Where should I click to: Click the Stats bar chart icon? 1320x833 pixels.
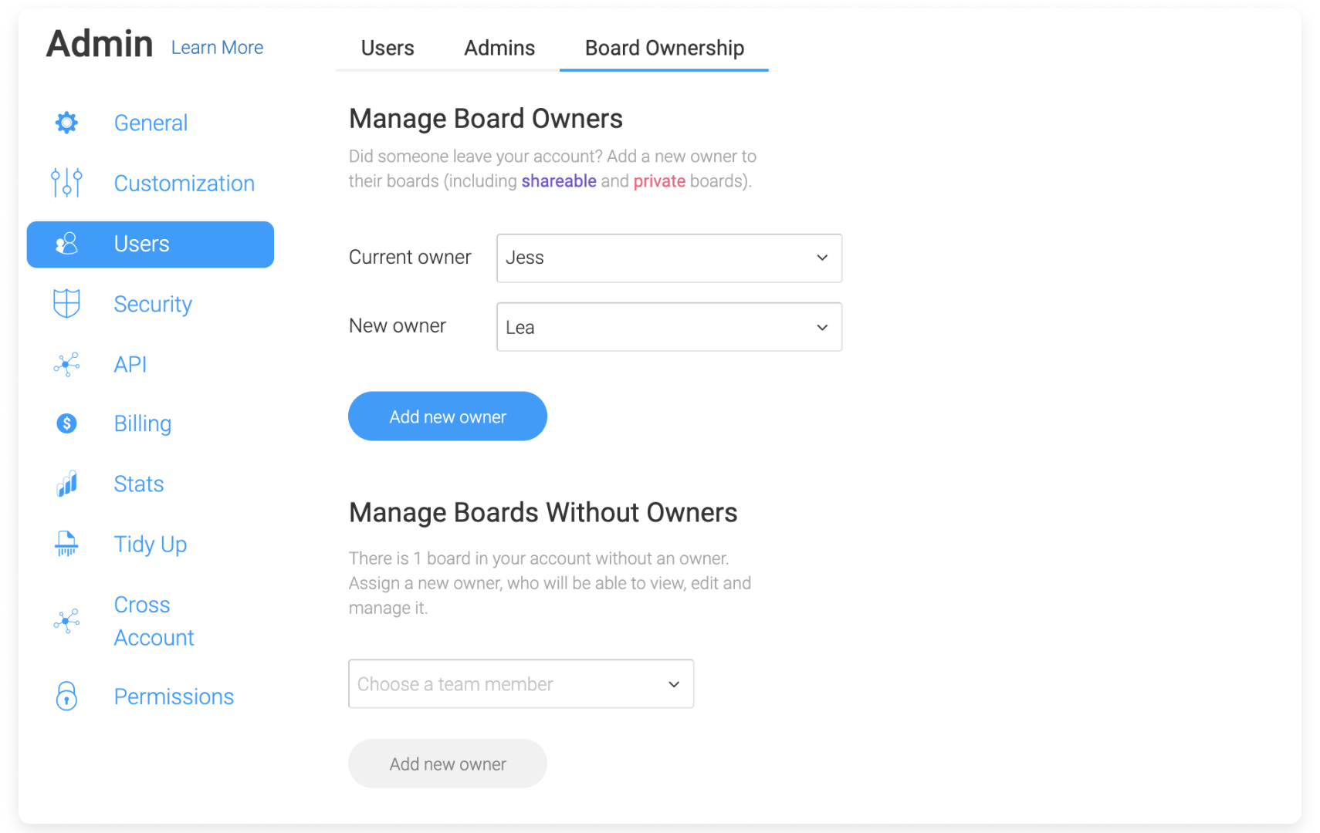pyautogui.click(x=67, y=484)
